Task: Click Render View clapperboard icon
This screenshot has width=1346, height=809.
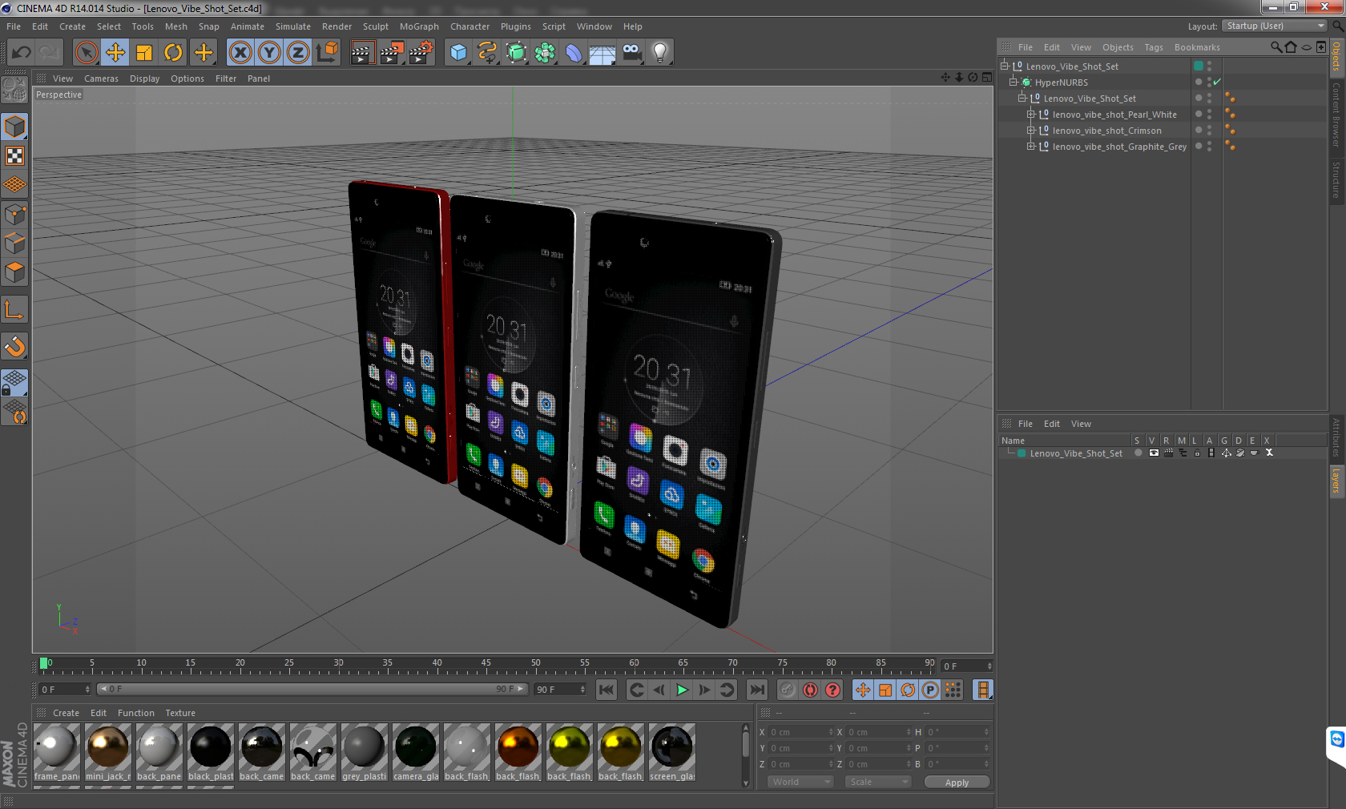Action: [x=362, y=53]
